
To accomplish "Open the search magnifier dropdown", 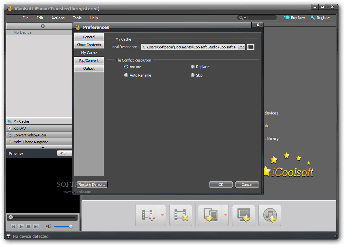I will pos(243,18).
